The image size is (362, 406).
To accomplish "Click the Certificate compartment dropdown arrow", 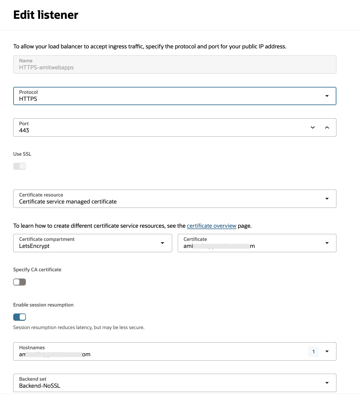I will (162, 243).
